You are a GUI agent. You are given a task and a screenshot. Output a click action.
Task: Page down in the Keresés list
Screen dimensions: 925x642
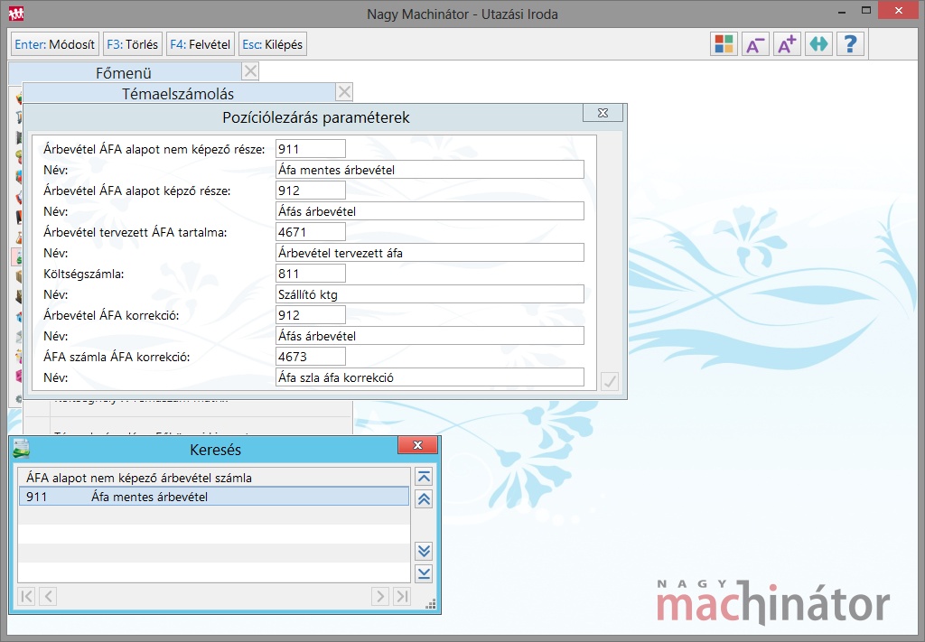[x=425, y=551]
